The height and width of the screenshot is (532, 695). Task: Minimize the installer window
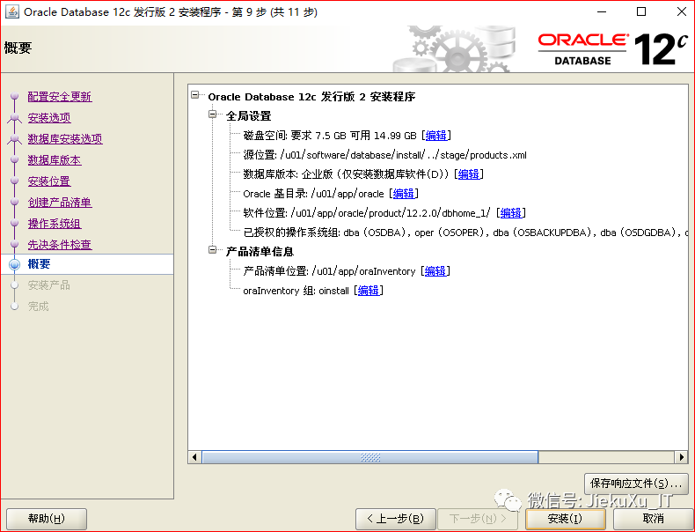(x=602, y=12)
